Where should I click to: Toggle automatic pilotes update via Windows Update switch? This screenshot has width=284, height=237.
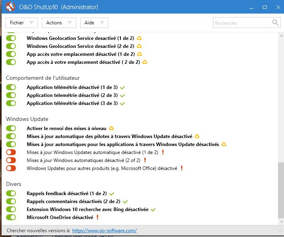11,136
